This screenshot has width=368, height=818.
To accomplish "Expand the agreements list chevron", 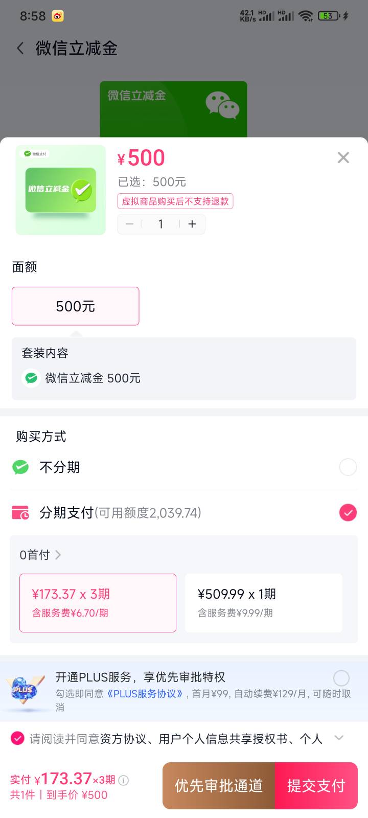I will pos(338,738).
